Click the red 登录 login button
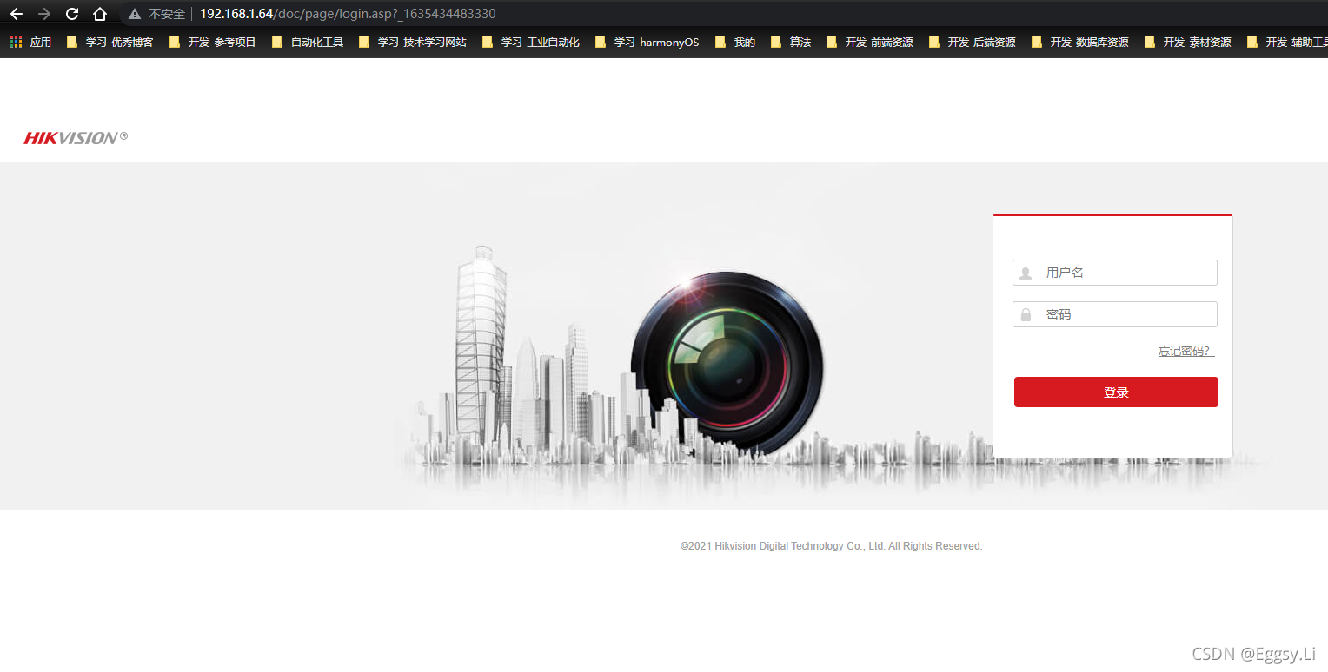Viewport: 1328px width, 672px height. [x=1116, y=392]
